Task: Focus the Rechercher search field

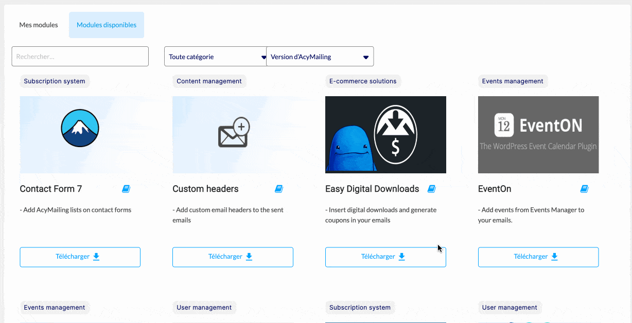Action: (80, 57)
